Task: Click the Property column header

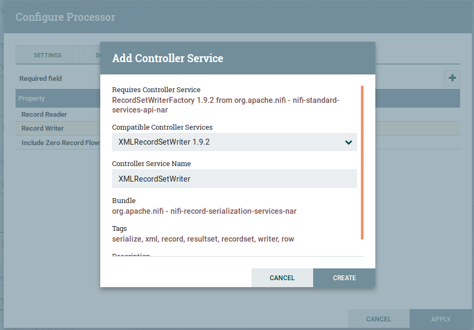Action: point(32,99)
